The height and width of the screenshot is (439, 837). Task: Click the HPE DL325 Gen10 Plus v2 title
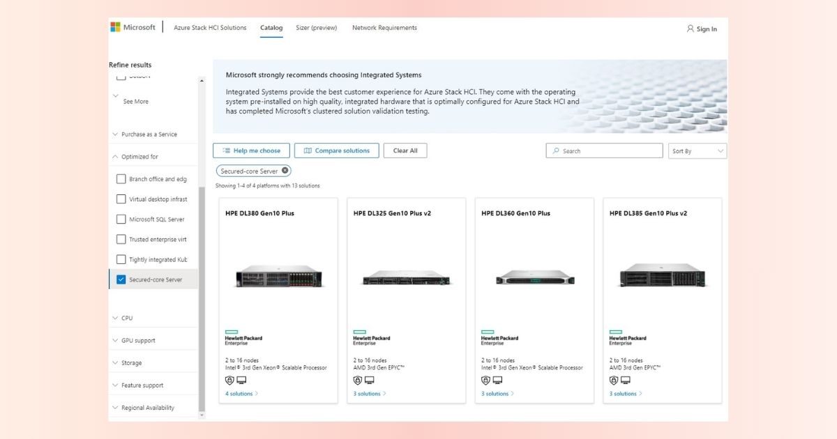pos(392,213)
